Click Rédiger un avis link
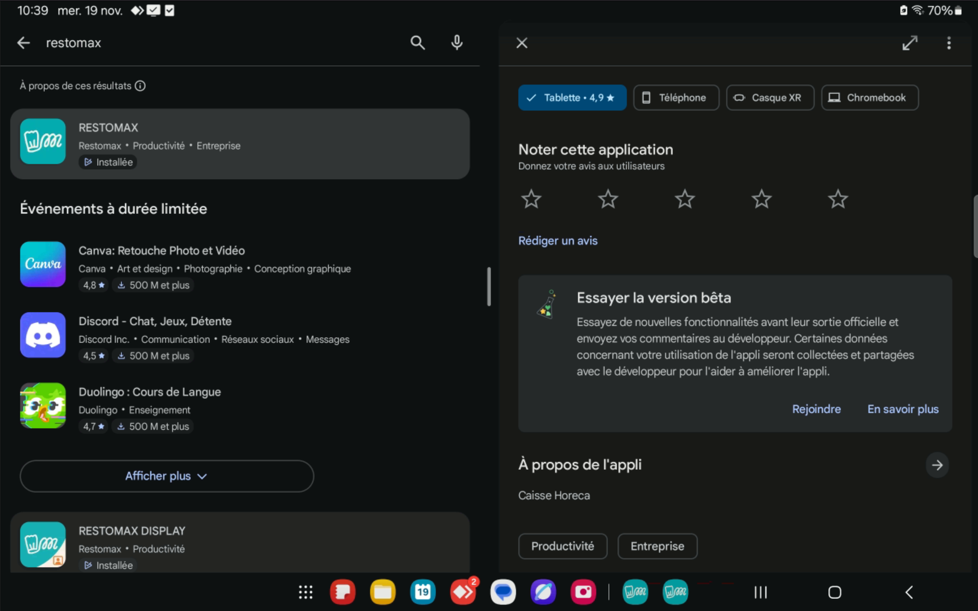 pos(558,241)
